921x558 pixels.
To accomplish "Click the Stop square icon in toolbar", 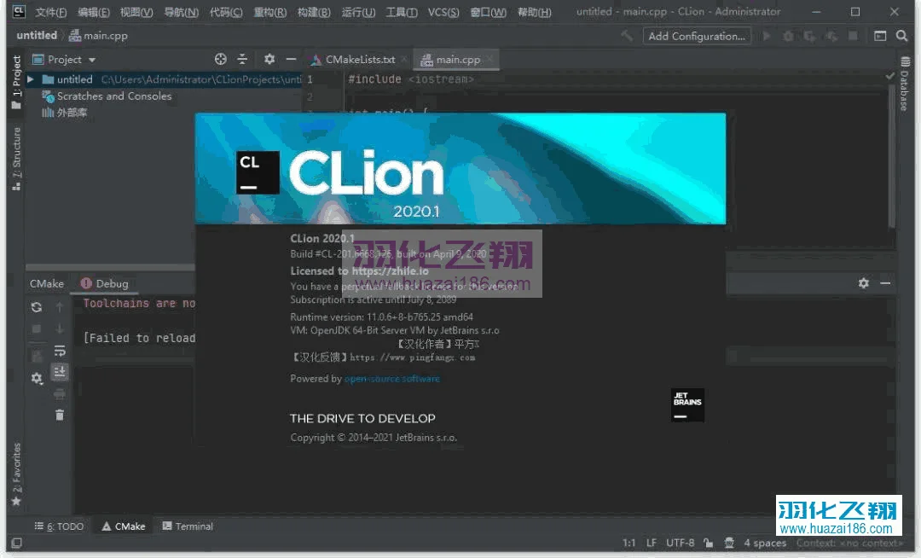I will coord(853,36).
